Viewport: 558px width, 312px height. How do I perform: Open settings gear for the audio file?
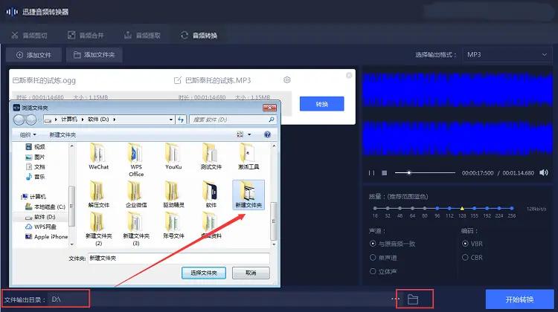click(287, 80)
